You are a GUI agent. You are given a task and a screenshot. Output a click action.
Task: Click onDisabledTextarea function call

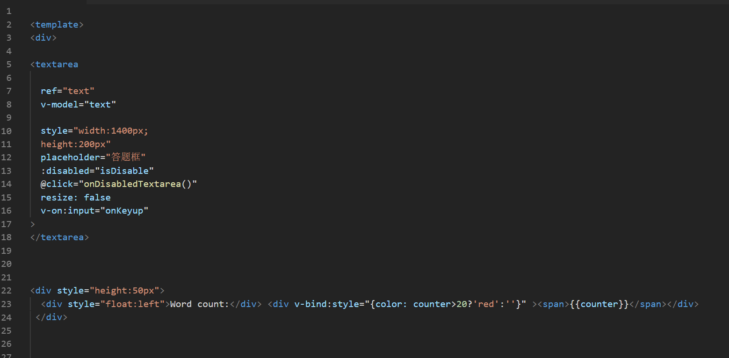(137, 184)
